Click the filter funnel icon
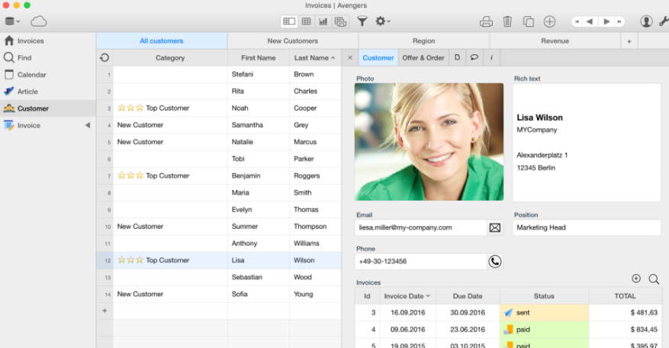The image size is (669, 348). pyautogui.click(x=362, y=21)
